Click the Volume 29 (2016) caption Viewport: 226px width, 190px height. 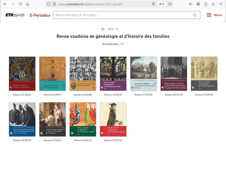pyautogui.click(x=204, y=95)
